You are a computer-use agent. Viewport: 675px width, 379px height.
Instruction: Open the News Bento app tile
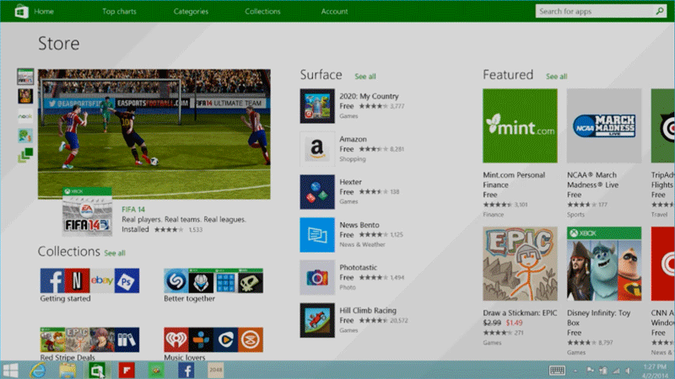(316, 234)
